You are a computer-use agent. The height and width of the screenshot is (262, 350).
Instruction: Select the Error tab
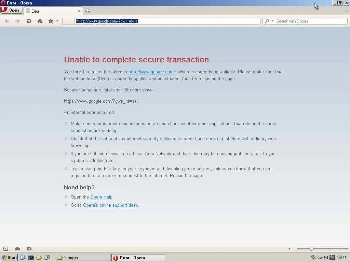(53, 11)
